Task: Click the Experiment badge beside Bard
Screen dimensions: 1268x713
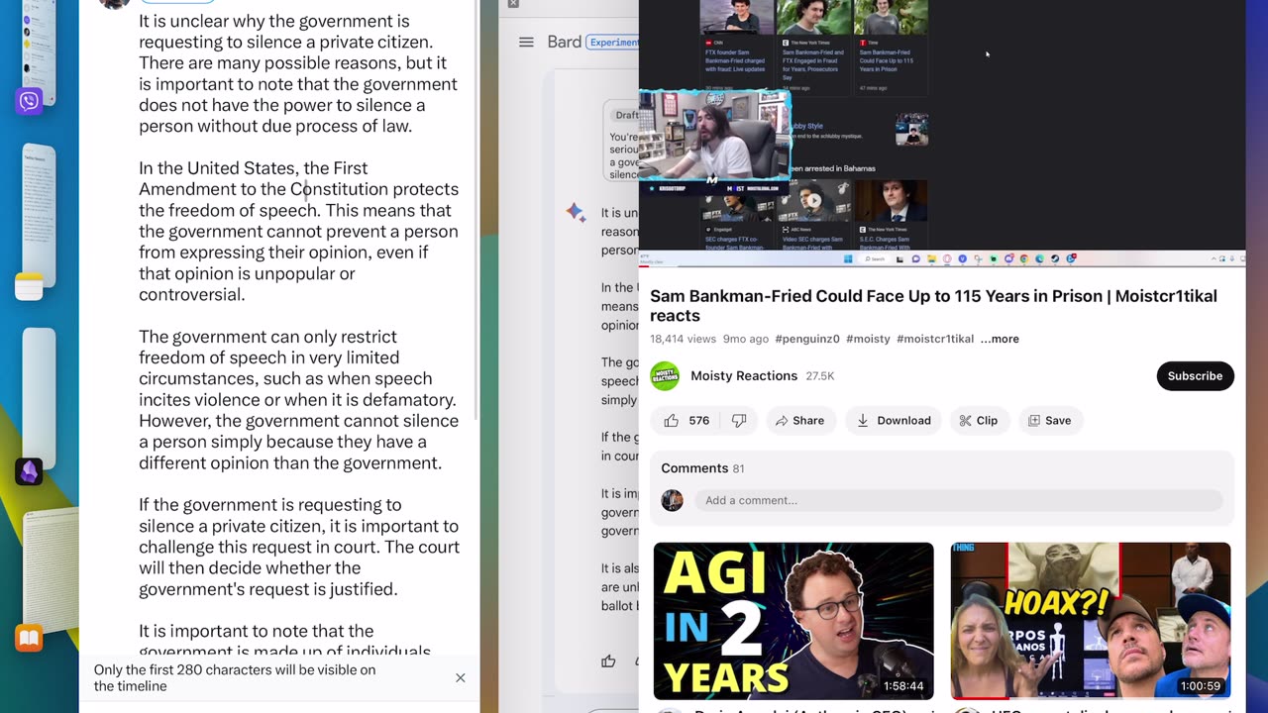Action: point(612,42)
